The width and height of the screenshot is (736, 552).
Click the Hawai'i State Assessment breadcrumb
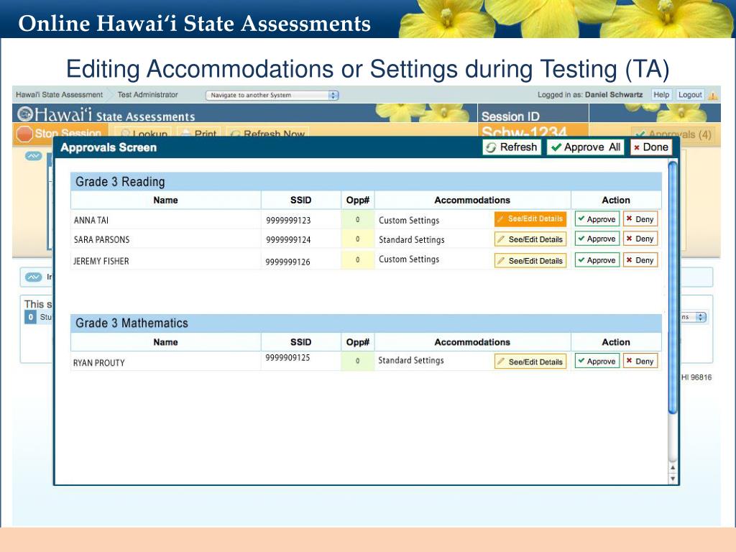click(59, 95)
